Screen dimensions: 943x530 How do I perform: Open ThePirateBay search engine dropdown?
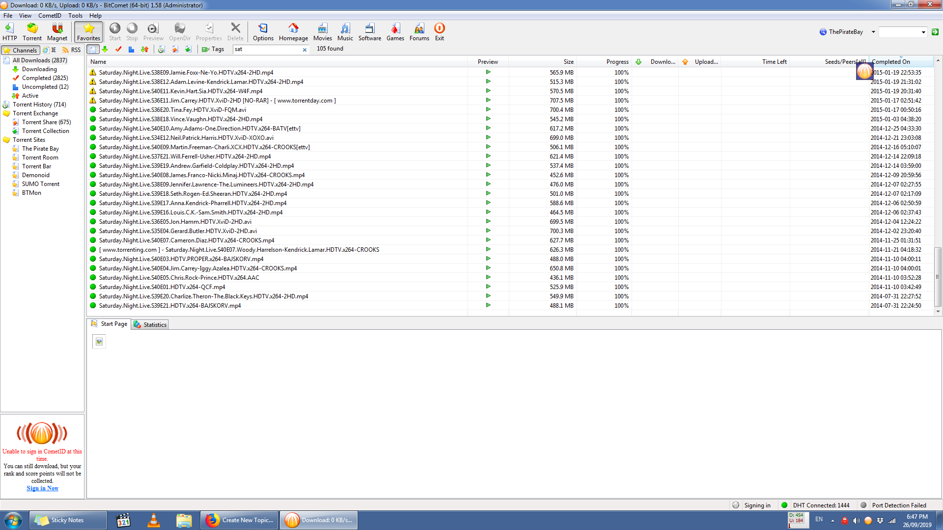click(873, 32)
